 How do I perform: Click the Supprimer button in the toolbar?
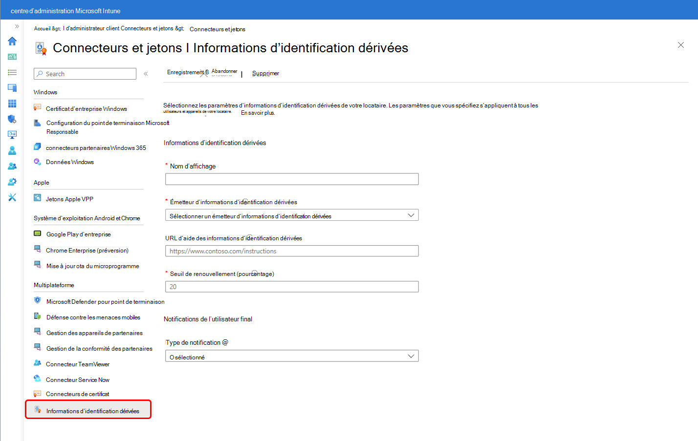point(265,73)
